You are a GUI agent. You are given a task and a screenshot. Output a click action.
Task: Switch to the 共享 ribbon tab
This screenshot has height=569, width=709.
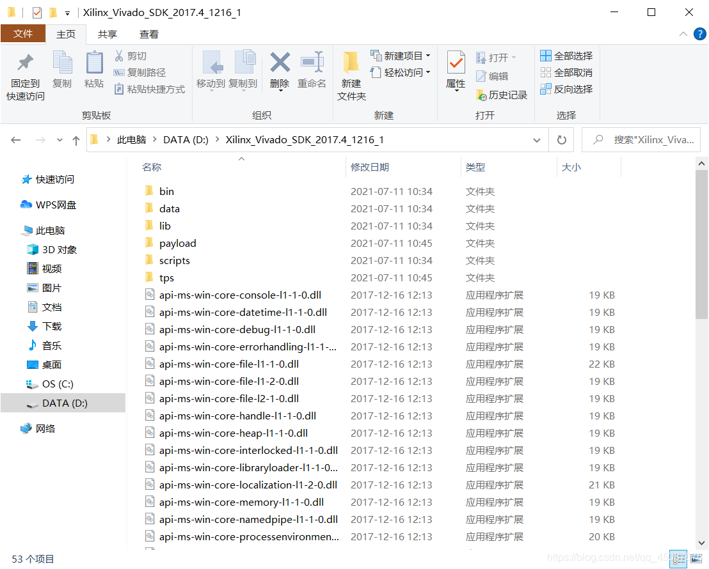pyautogui.click(x=108, y=35)
